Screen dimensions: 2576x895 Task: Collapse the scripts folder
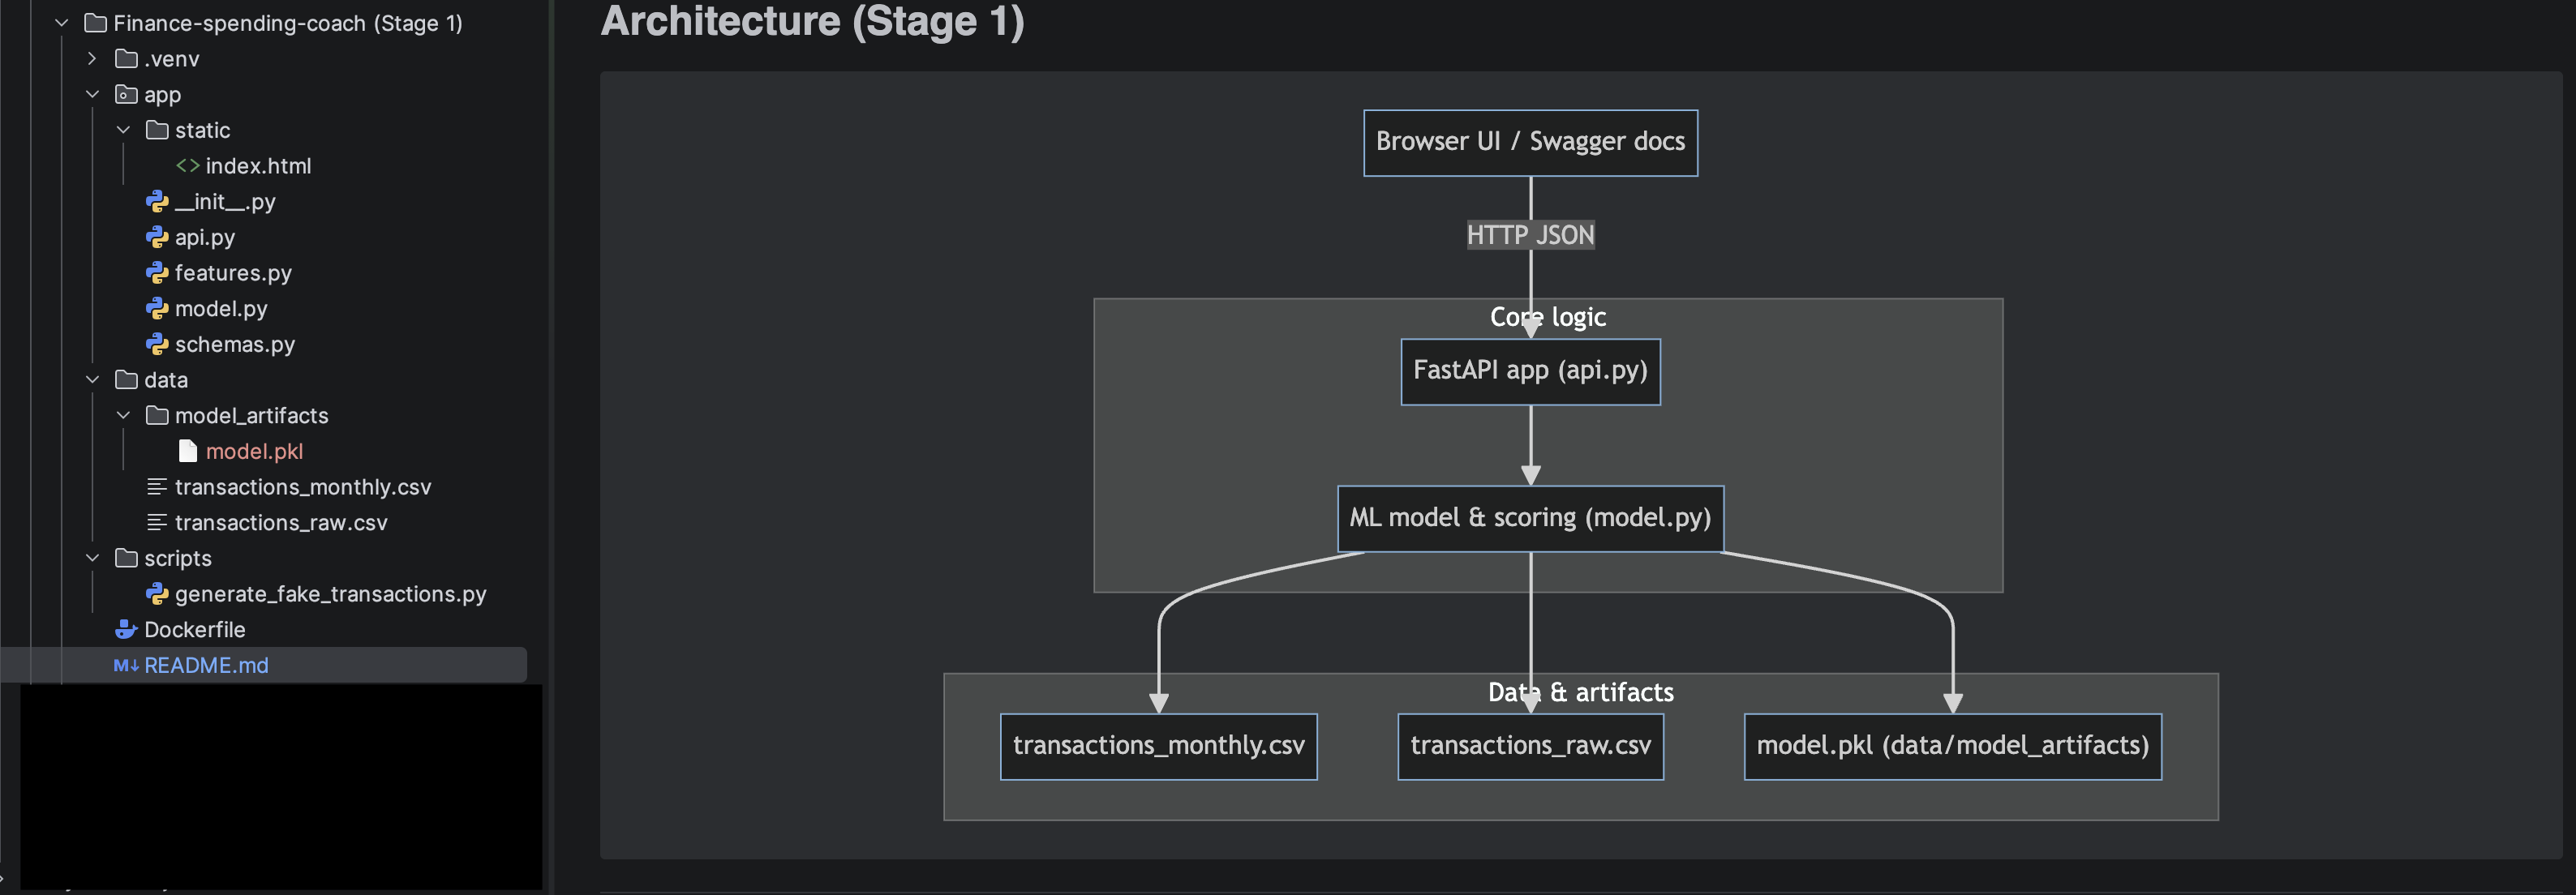point(93,557)
